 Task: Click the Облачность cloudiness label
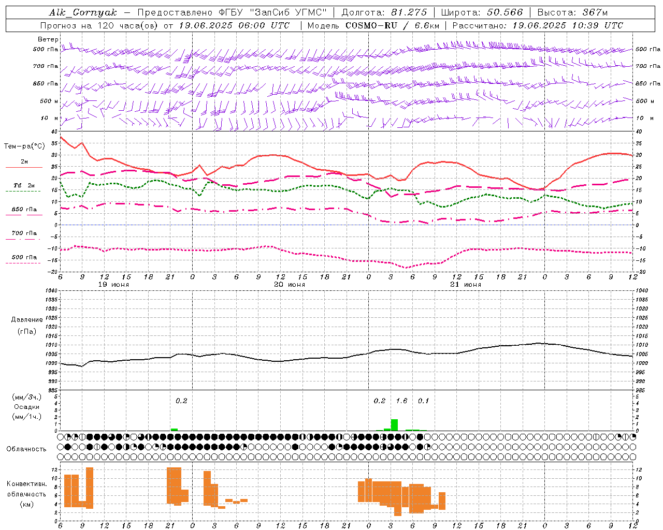pyautogui.click(x=26, y=449)
